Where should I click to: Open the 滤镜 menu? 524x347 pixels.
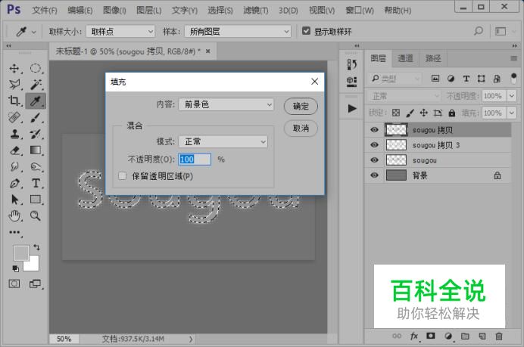[256, 11]
